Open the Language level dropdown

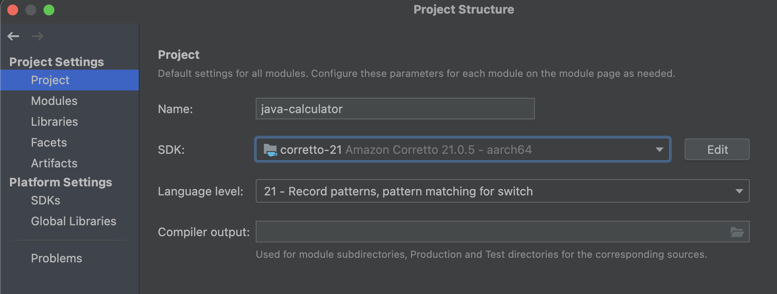tap(739, 191)
